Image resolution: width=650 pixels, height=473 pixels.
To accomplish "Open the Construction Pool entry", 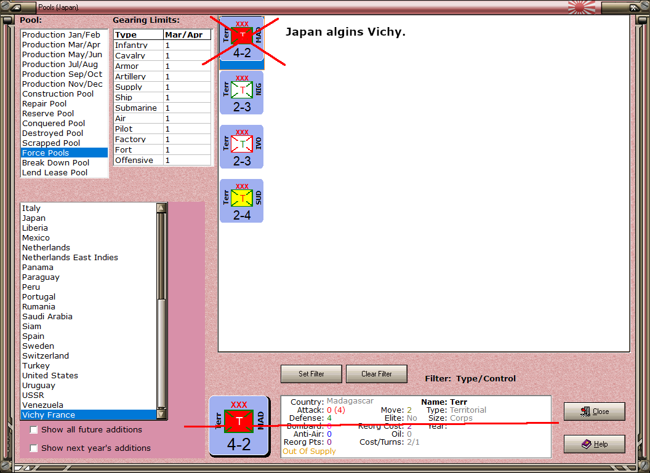I will click(x=64, y=94).
